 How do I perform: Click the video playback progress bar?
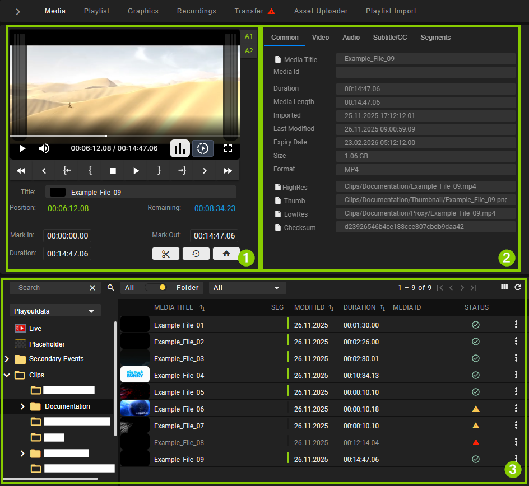(x=124, y=136)
